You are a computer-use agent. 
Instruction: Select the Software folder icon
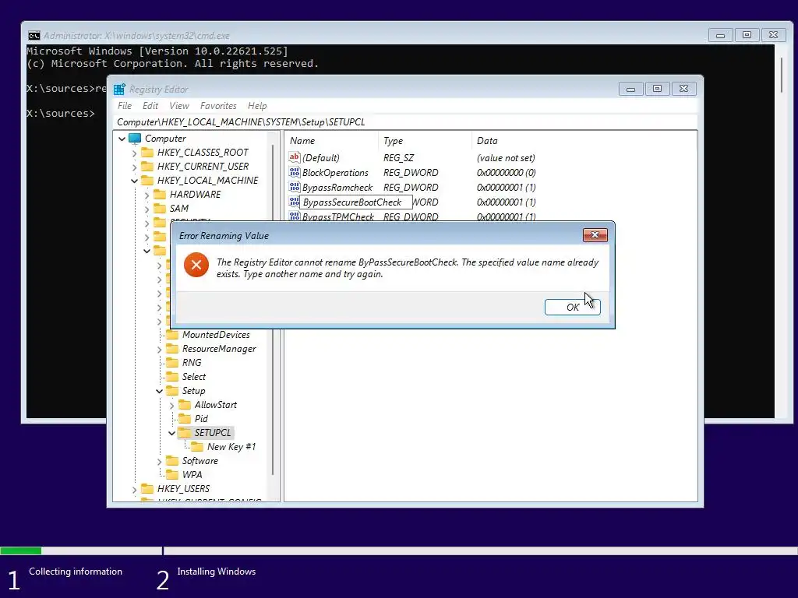tap(172, 461)
